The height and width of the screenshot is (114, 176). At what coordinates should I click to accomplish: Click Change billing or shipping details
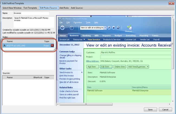70,56
